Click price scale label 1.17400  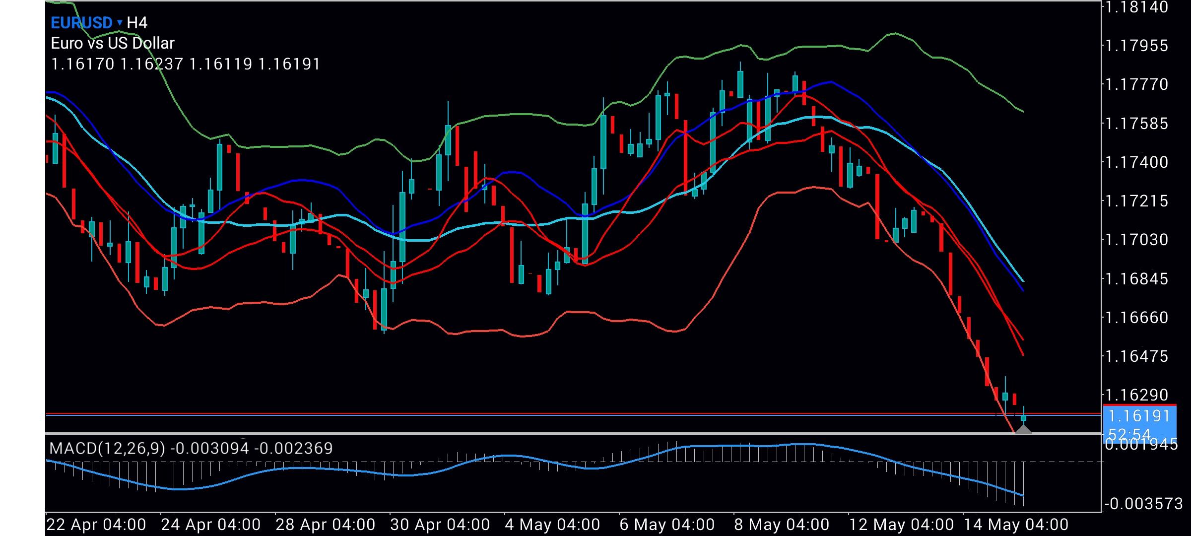coord(1136,162)
